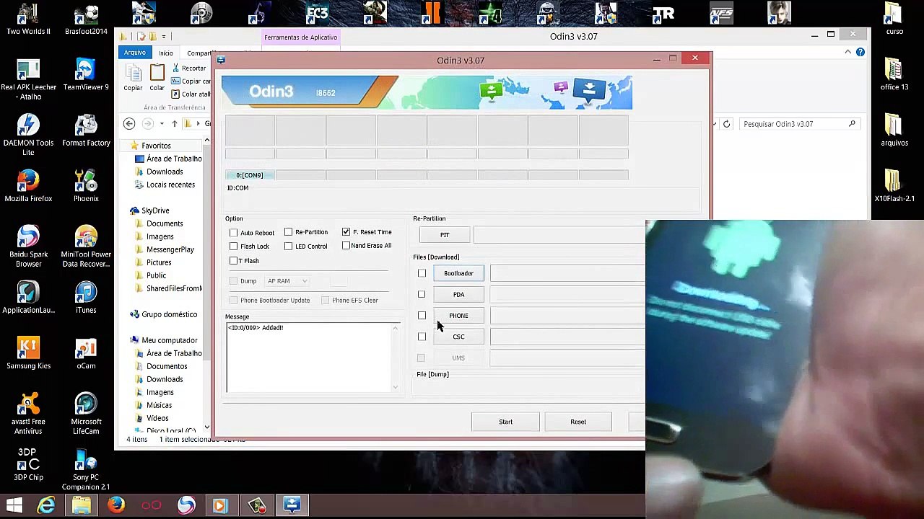924x519 pixels.
Task: Enable Flash Lock checkbox
Action: point(233,247)
